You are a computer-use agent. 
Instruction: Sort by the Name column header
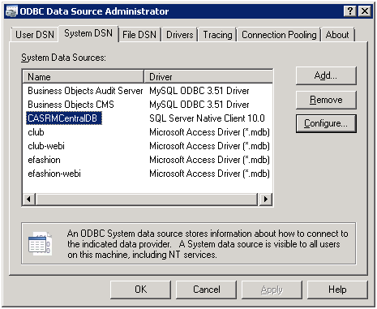(x=83, y=77)
